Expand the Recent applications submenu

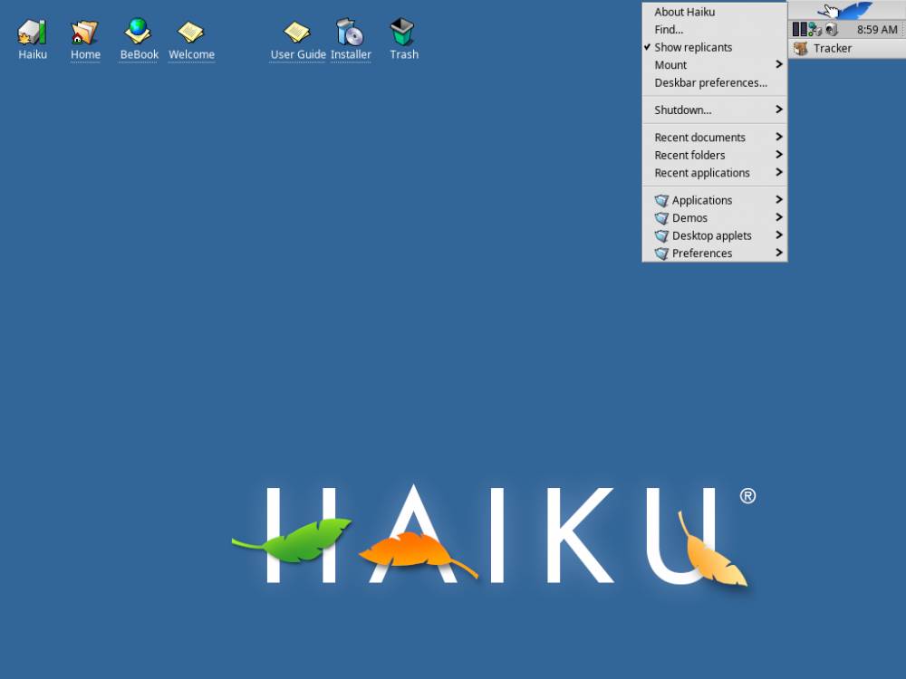[x=715, y=173]
